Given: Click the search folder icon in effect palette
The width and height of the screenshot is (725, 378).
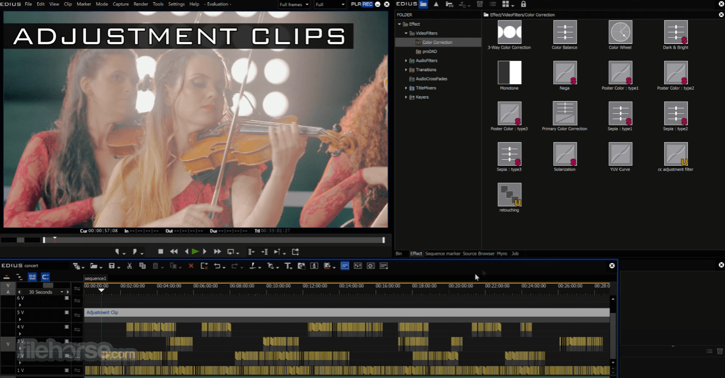Looking at the screenshot, I should [x=449, y=4].
